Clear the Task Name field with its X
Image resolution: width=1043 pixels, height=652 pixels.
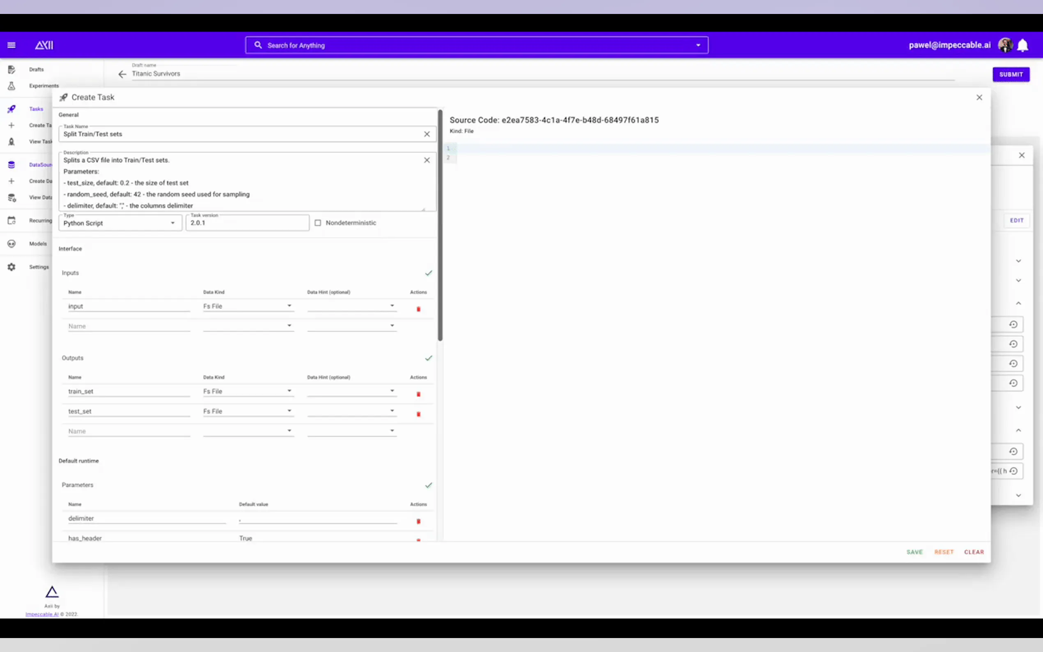point(426,134)
